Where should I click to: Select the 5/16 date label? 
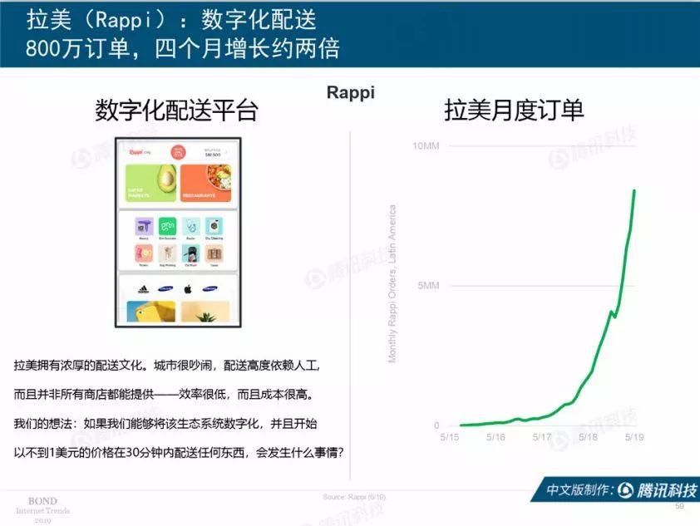tap(496, 437)
